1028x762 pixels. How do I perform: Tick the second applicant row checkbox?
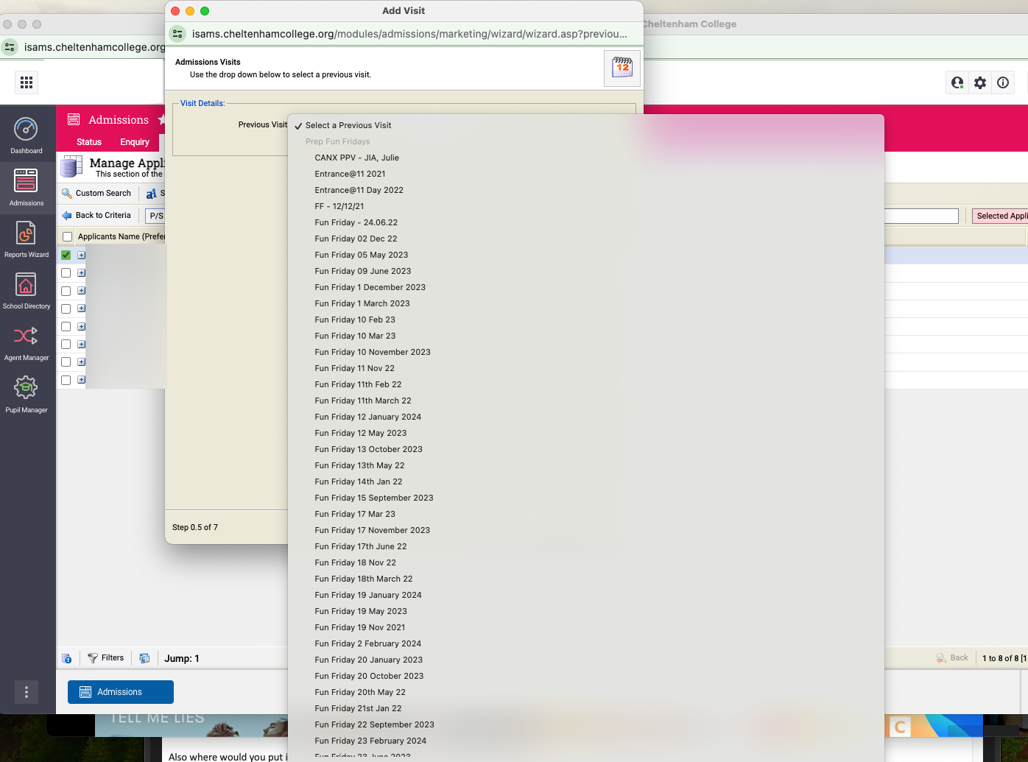(66, 273)
